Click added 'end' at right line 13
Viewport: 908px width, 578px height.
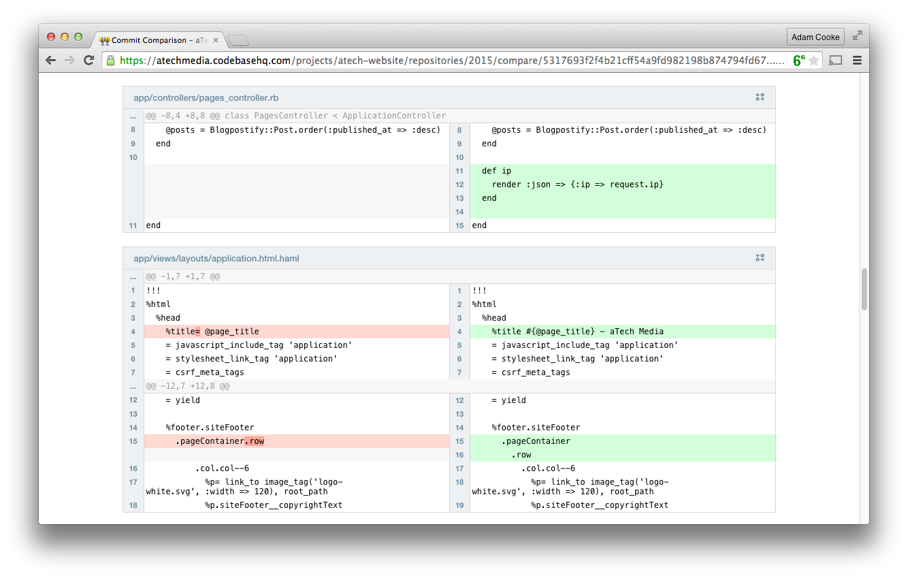[x=622, y=198]
